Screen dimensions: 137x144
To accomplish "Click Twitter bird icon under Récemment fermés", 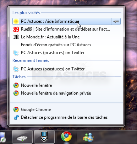I will coord(16,69).
